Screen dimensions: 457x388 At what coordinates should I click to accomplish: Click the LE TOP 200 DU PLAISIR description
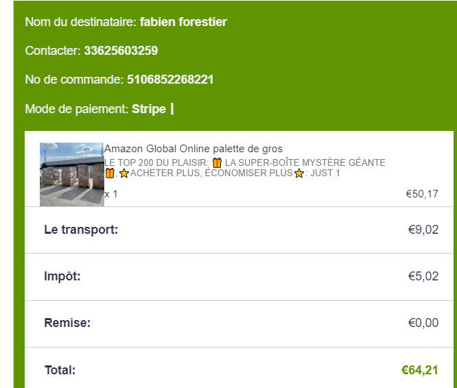156,163
